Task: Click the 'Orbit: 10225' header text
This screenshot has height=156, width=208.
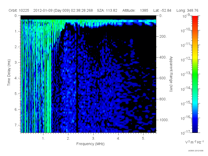Action: point(19,10)
